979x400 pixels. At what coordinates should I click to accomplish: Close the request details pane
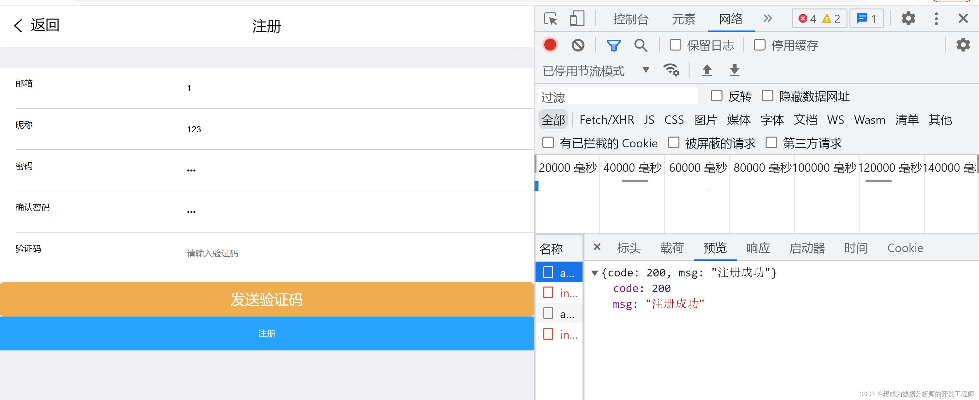(x=597, y=247)
